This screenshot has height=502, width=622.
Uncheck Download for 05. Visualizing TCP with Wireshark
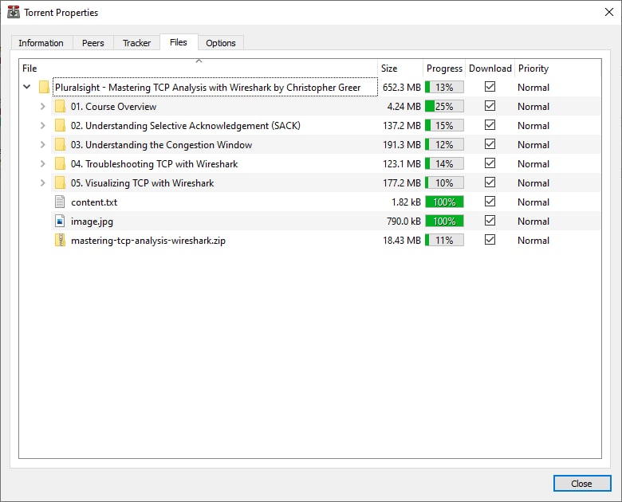pyautogui.click(x=490, y=182)
